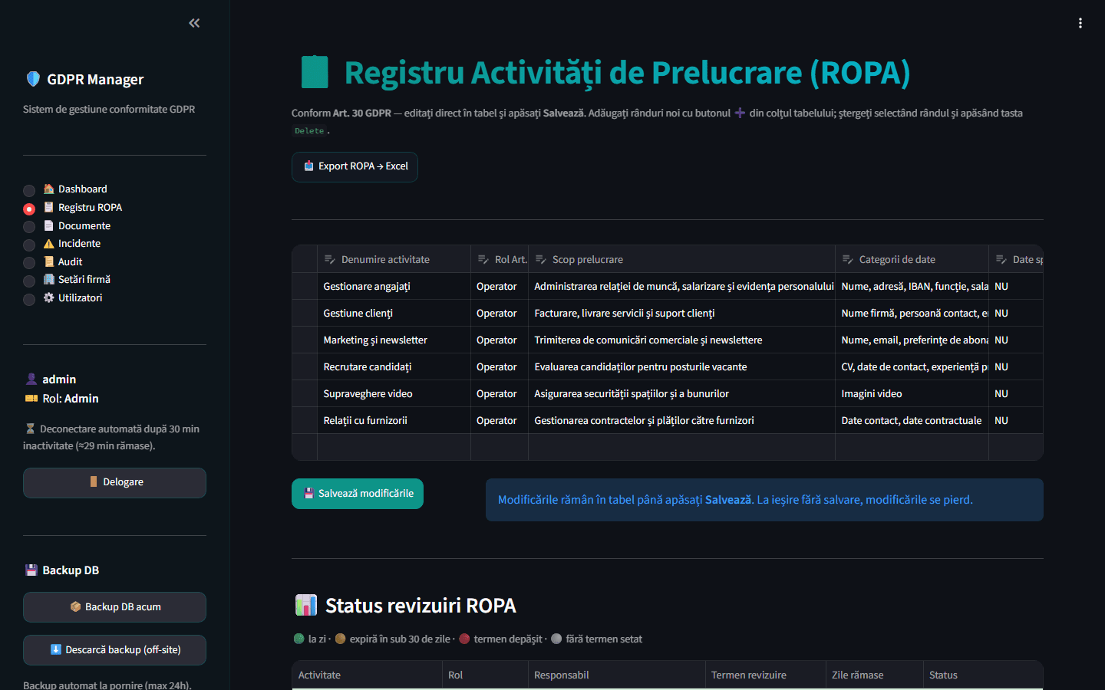Click the Termen revizuire header in status table
Viewport: 1105px width, 690px height.
(766, 675)
